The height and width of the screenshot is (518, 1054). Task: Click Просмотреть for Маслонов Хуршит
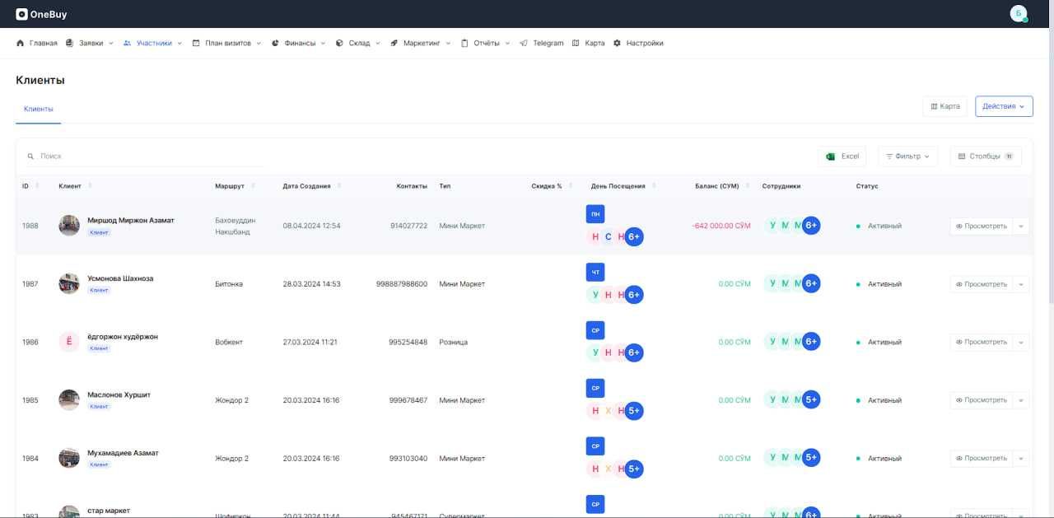982,400
